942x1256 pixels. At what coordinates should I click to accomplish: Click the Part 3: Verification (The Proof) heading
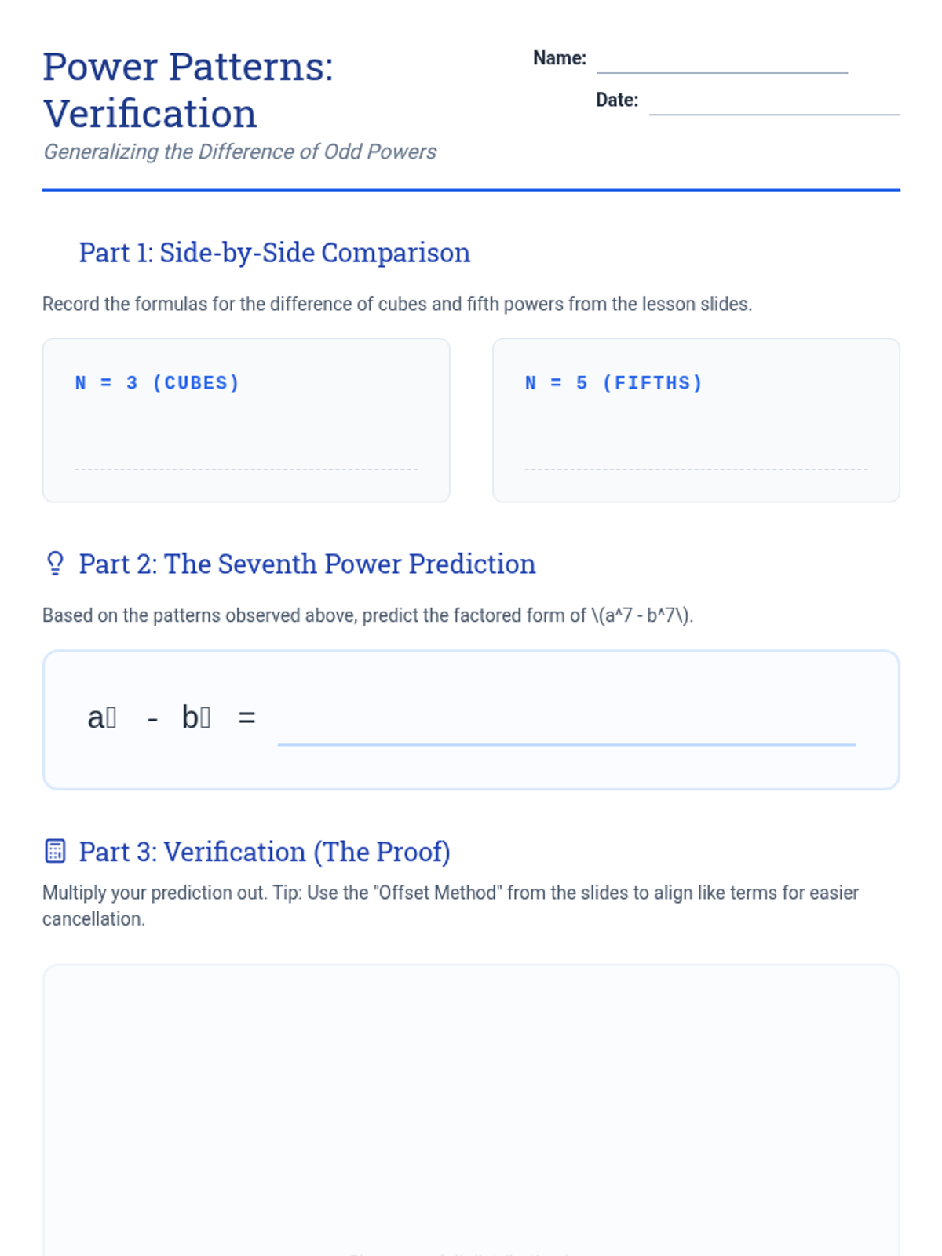click(x=265, y=852)
